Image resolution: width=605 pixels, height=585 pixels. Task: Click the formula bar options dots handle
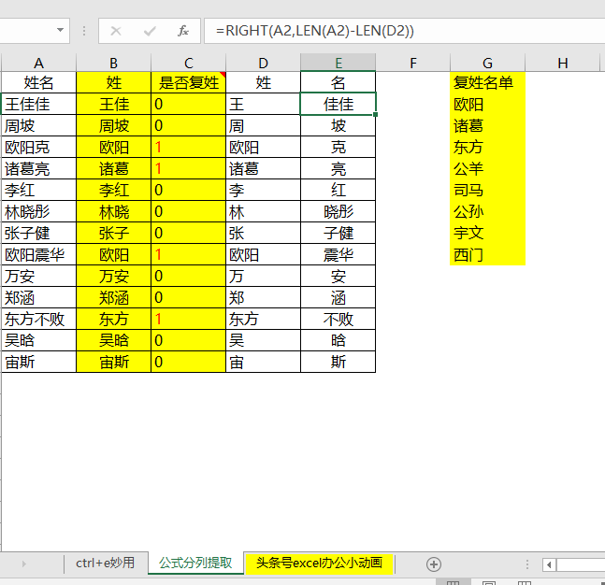click(84, 31)
